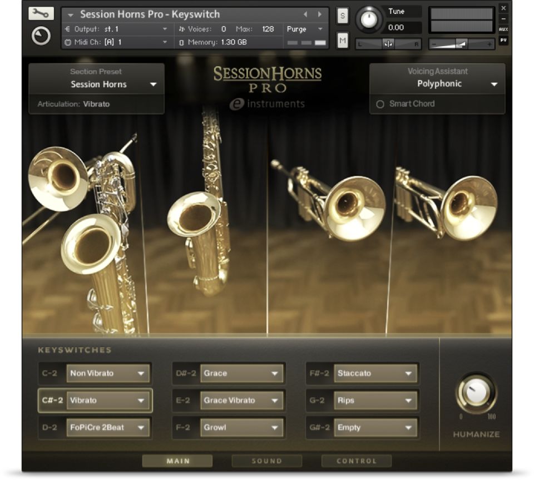Click the Tune knob
Viewport: 534px width, 480px height.
(368, 19)
